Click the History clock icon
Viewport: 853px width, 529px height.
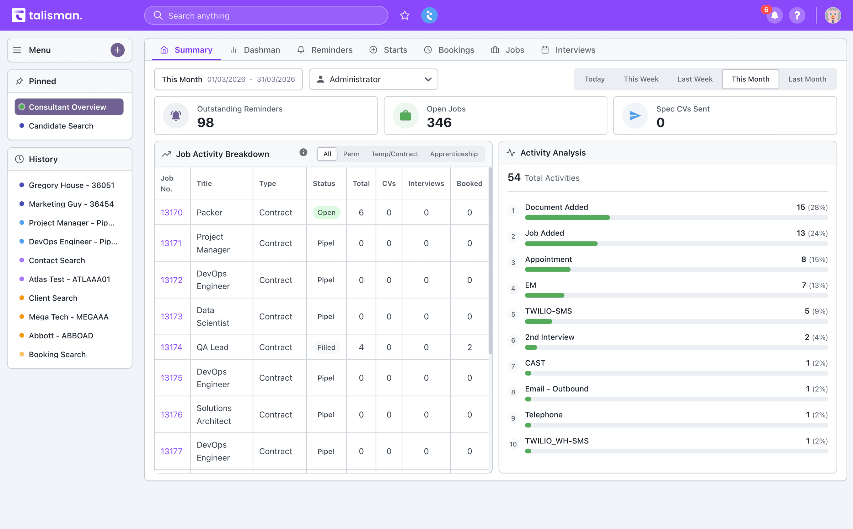coord(20,159)
